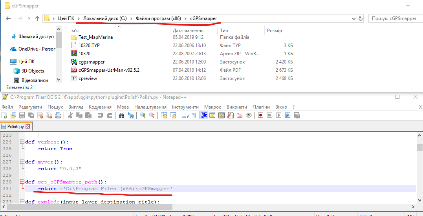Click the chevron after Цей ПК breadcrumb

[79, 18]
